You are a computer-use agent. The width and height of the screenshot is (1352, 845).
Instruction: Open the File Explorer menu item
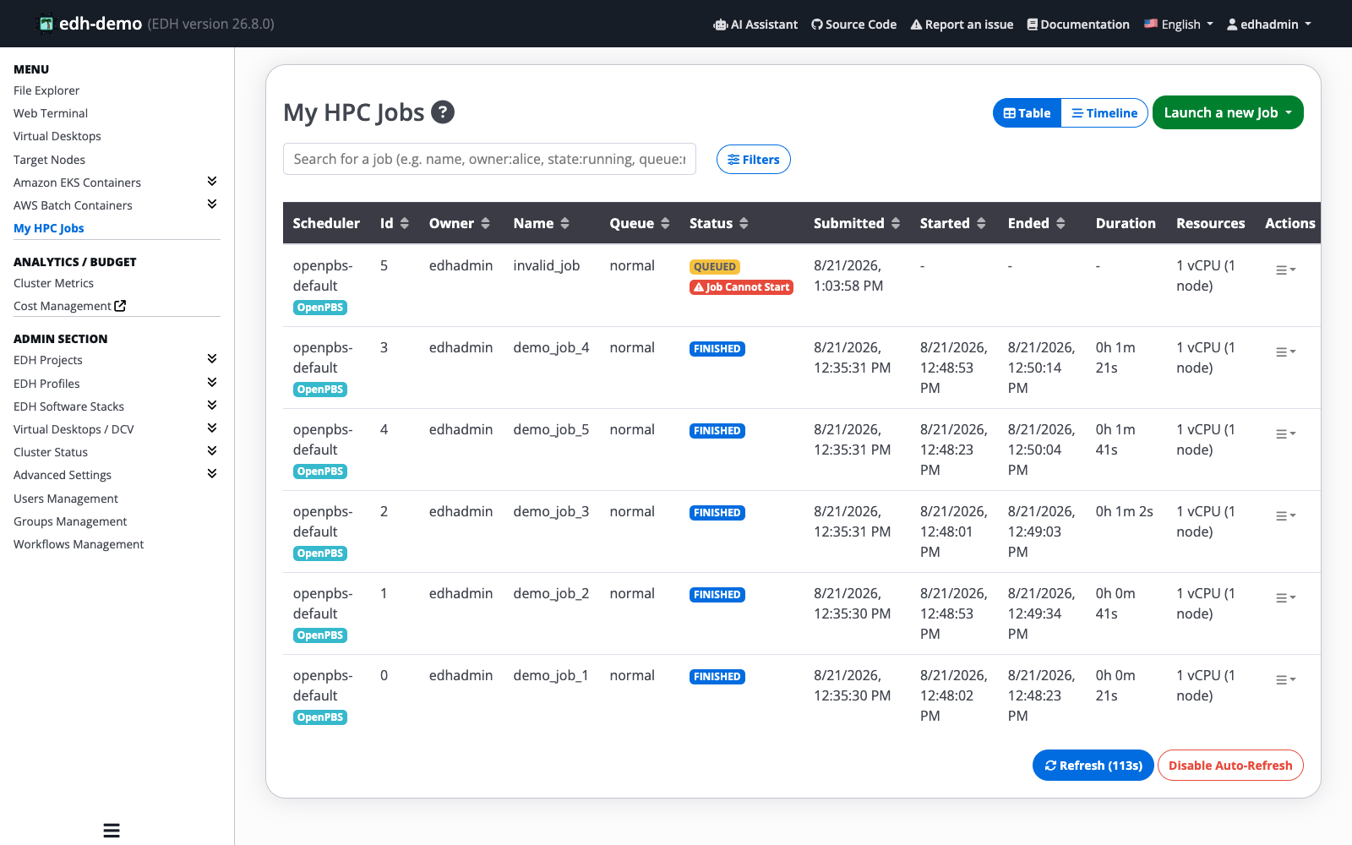[x=46, y=90]
